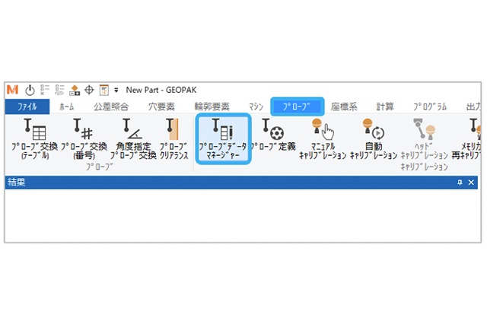Start 自動キャリブレーション
The height and width of the screenshot is (324, 487).
click(374, 138)
